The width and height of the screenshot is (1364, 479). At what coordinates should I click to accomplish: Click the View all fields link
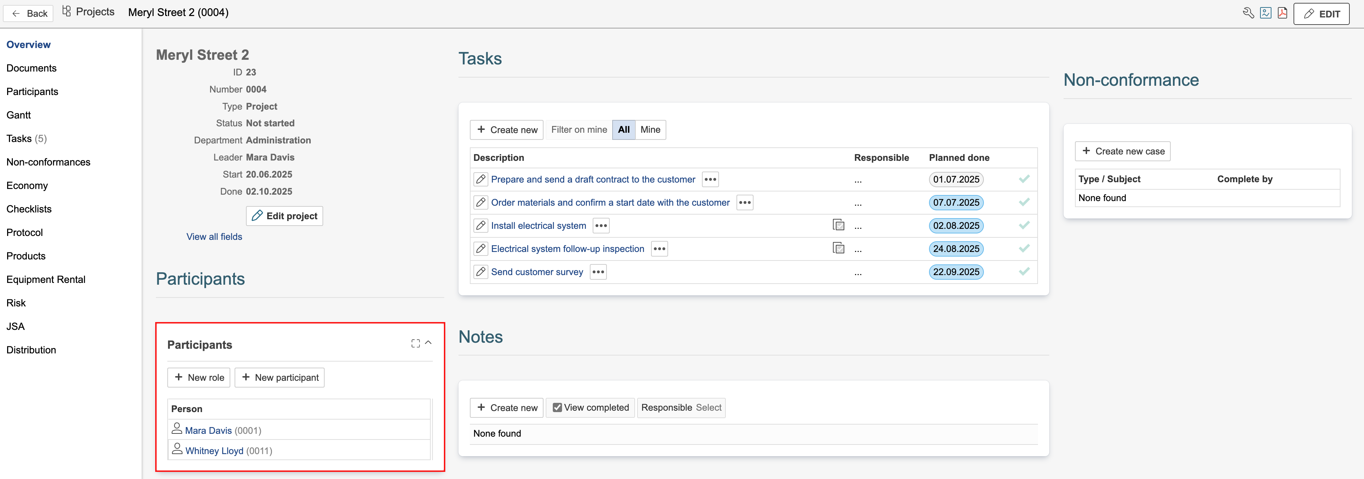click(x=214, y=237)
